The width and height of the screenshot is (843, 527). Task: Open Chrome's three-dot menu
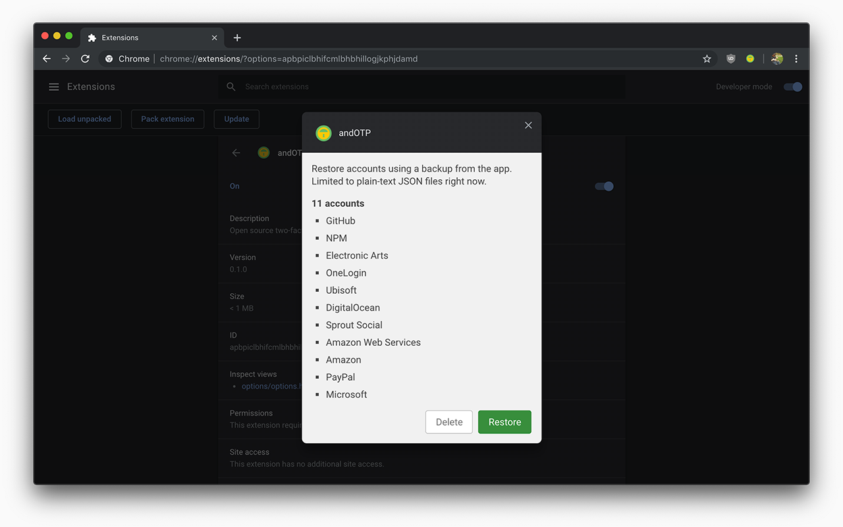[x=796, y=59]
